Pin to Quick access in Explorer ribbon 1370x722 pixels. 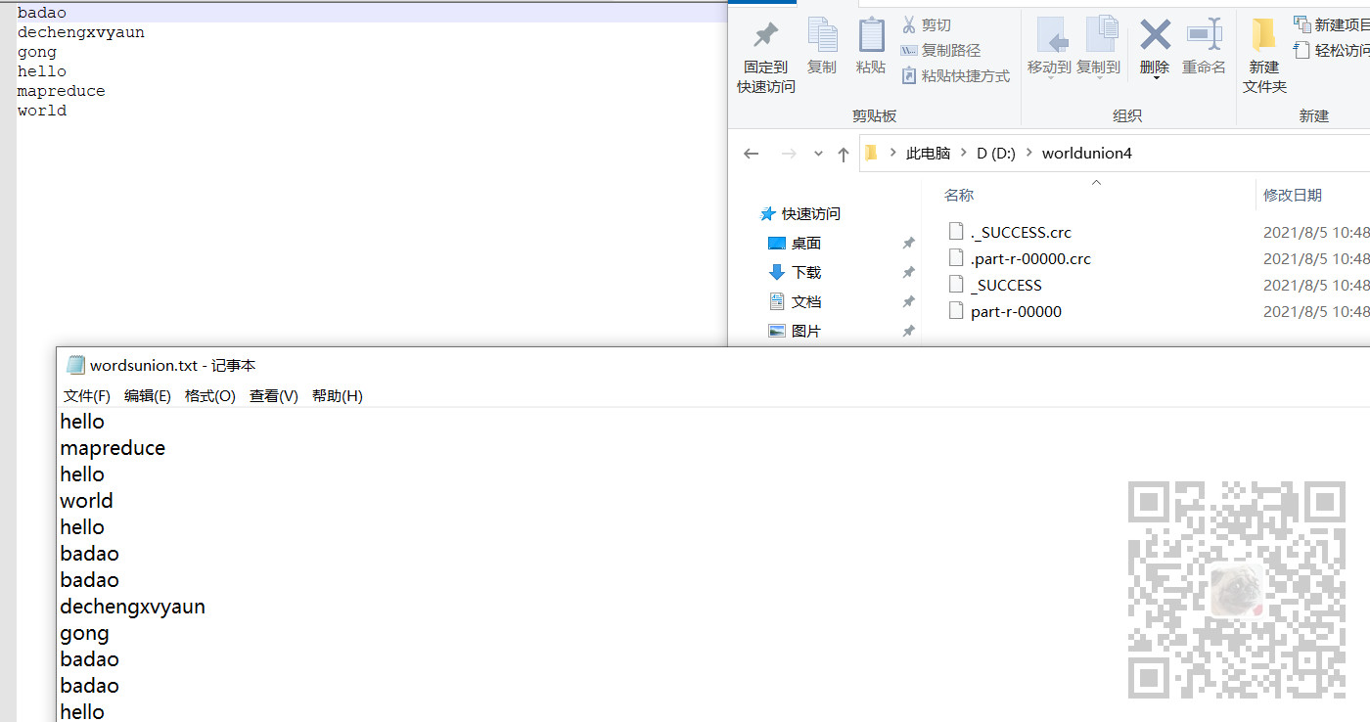pyautogui.click(x=766, y=57)
